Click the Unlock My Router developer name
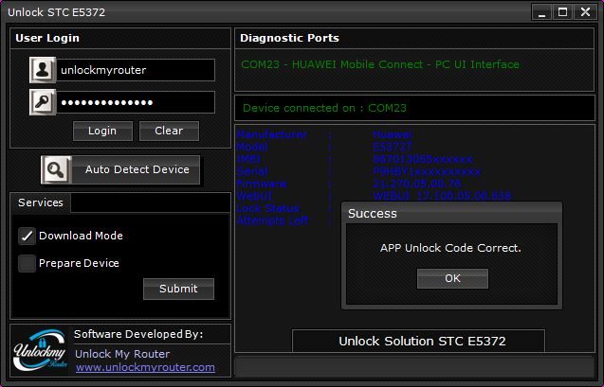 click(122, 354)
